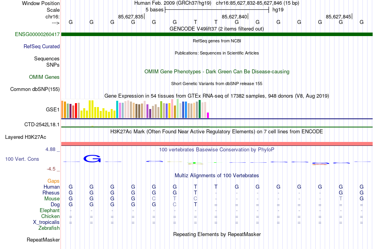Open the RepeatMasker track label

(43, 240)
